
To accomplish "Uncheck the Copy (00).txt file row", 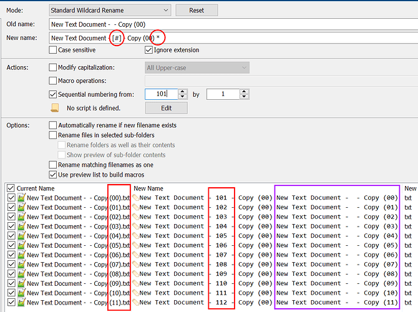I will [x=11, y=198].
